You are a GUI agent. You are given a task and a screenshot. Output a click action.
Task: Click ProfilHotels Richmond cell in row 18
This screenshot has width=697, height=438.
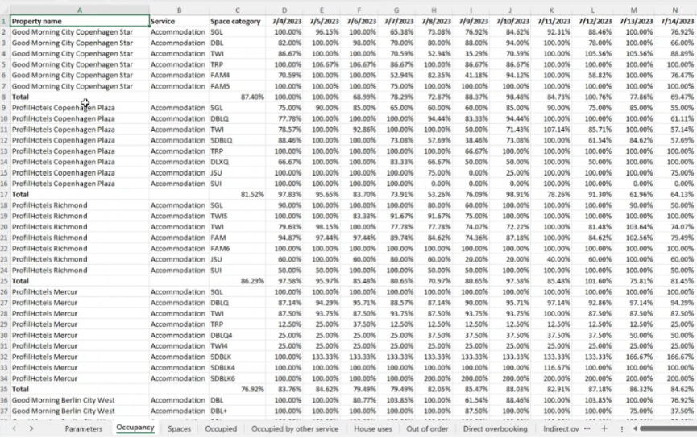(x=80, y=205)
